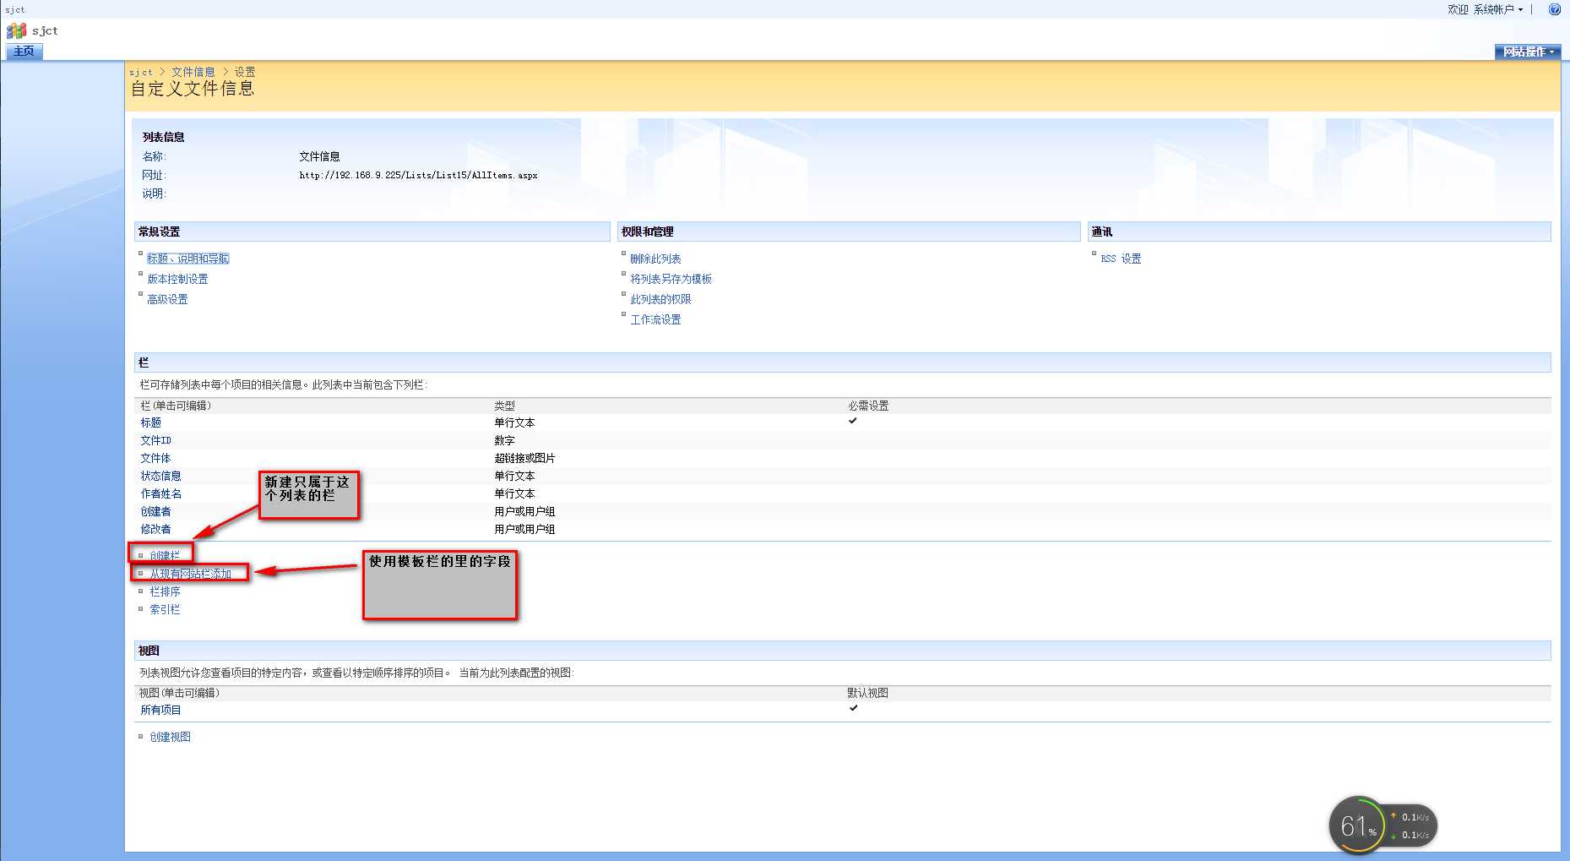Click the 默认视图 column header

(x=867, y=693)
